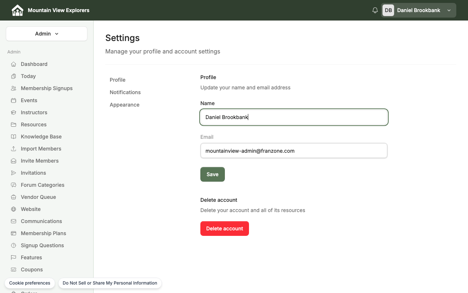Open Import Members page
Viewport: 468px width, 293px height.
pos(41,149)
